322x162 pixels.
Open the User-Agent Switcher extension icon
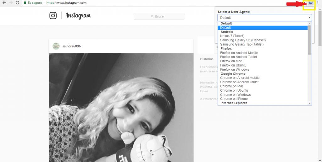tap(310, 3)
